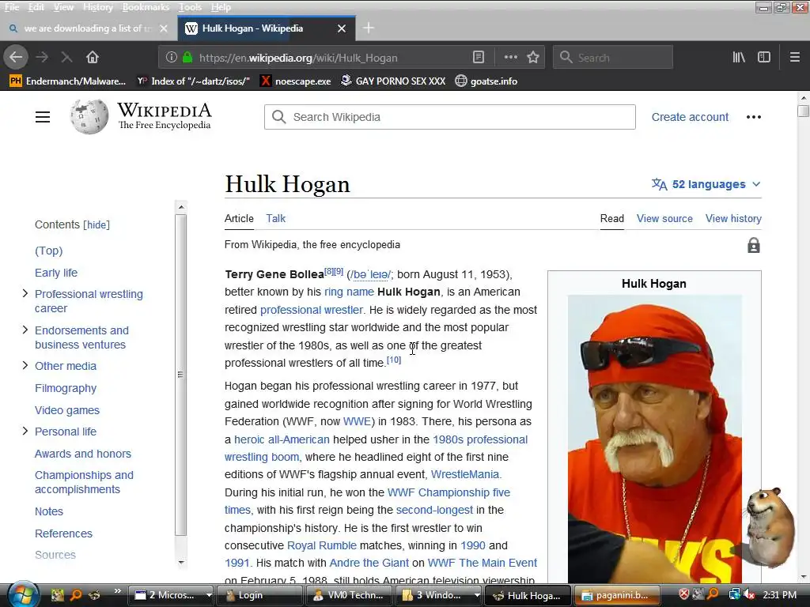Close the Hulk Hogan Wikipedia tab

coord(342,28)
